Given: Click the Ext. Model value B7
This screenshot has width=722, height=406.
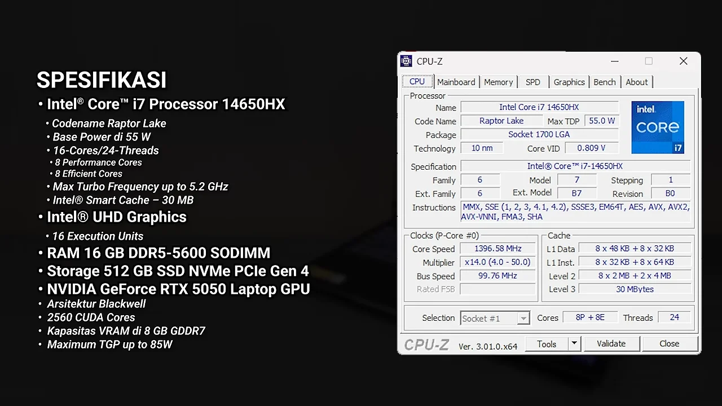Looking at the screenshot, I should click(x=576, y=193).
